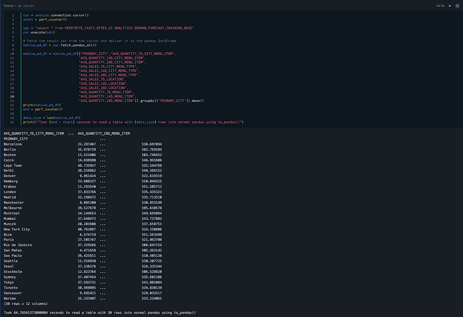Click the final print f-string line 26
This screenshot has height=317, width=463.
(x=133, y=122)
